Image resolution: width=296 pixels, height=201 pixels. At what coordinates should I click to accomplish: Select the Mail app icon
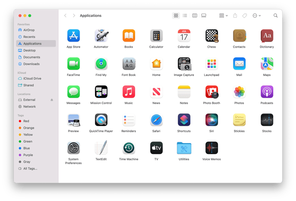[239, 63]
